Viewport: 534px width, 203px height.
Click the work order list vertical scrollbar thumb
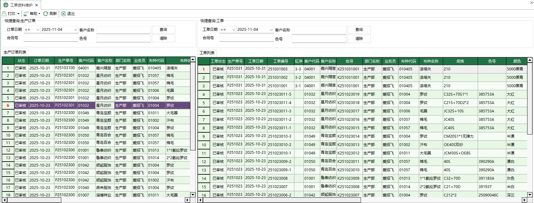pos(530,98)
